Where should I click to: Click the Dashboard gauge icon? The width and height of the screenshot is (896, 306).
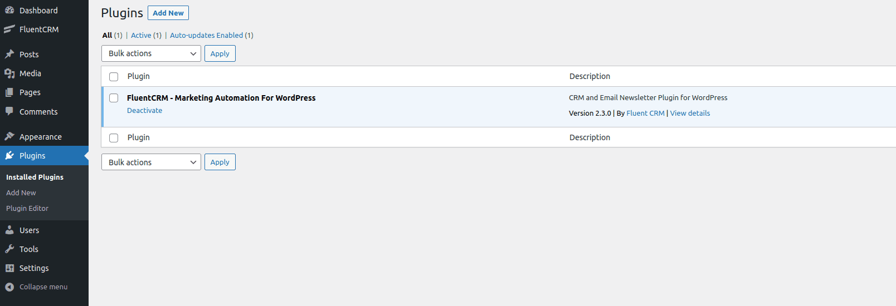pyautogui.click(x=9, y=10)
